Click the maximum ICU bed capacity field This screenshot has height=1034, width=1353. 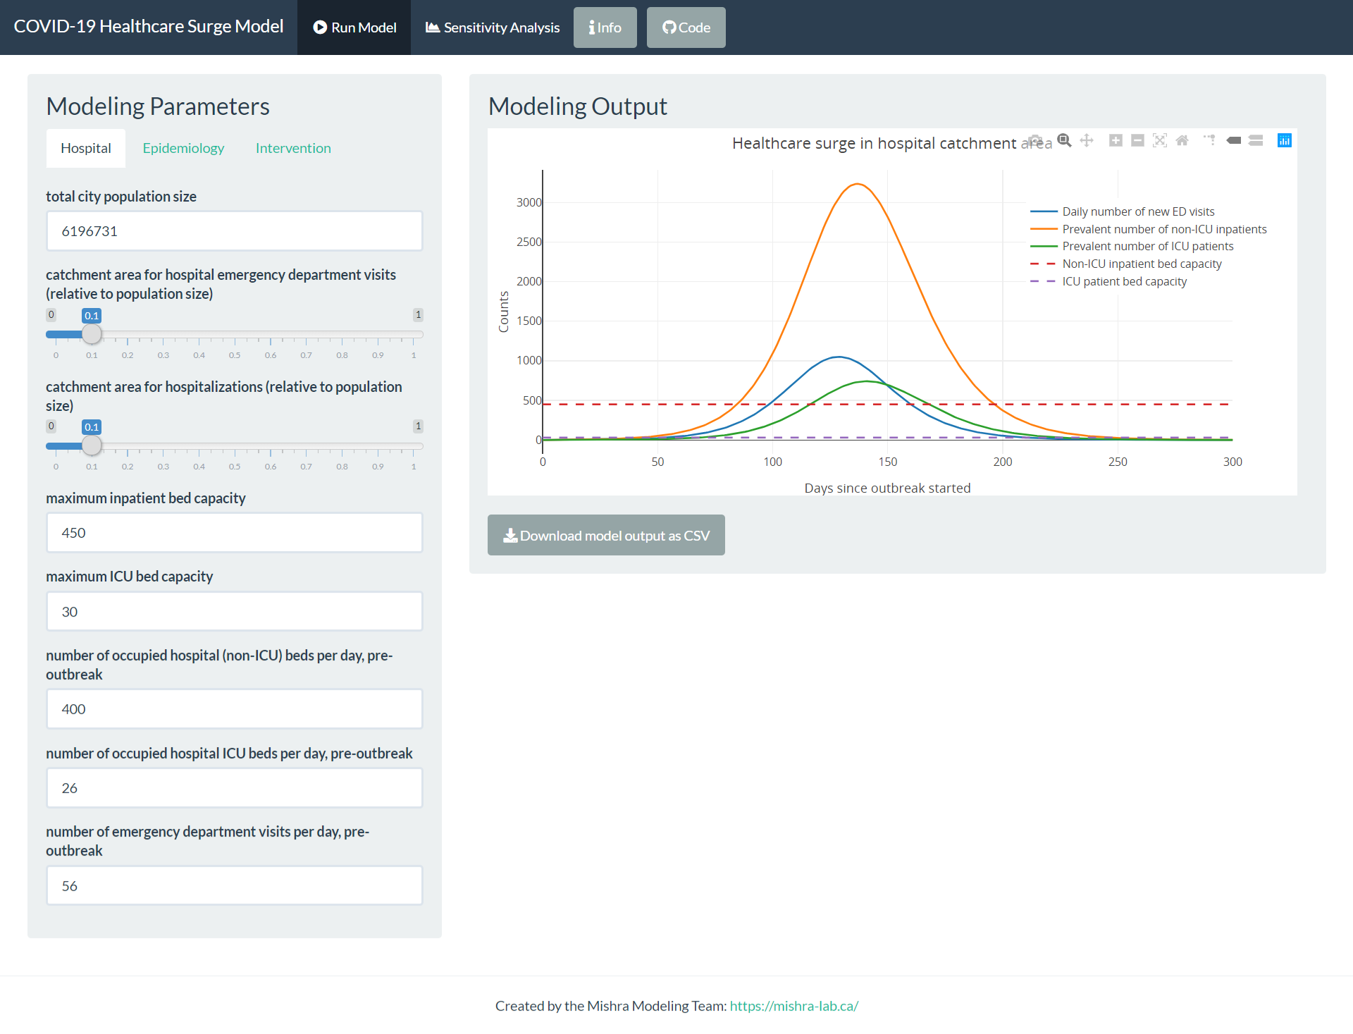click(x=234, y=611)
